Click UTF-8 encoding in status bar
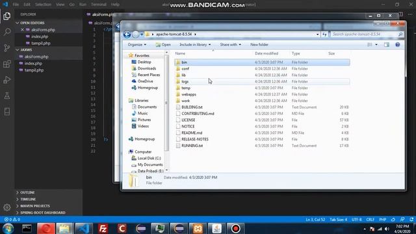The image size is (416, 234). [x=357, y=220]
